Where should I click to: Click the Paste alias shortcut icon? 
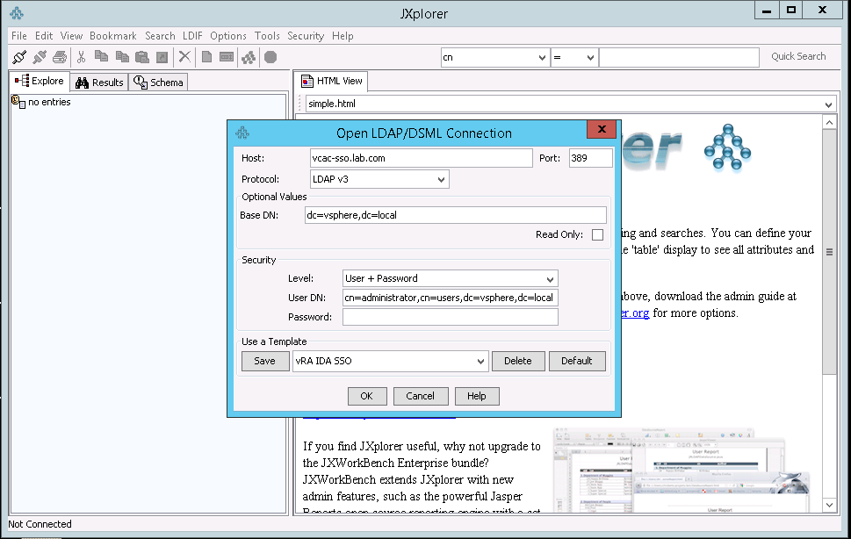[162, 56]
